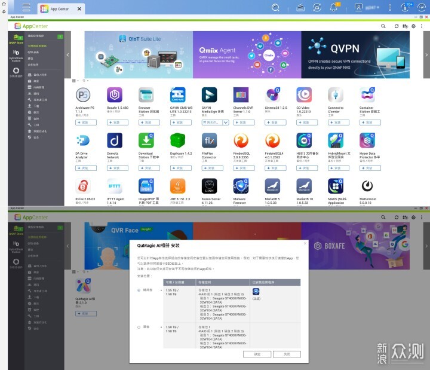This screenshot has width=430, height=370.
Task: Show the next banner in lower window
Action: tap(426, 246)
